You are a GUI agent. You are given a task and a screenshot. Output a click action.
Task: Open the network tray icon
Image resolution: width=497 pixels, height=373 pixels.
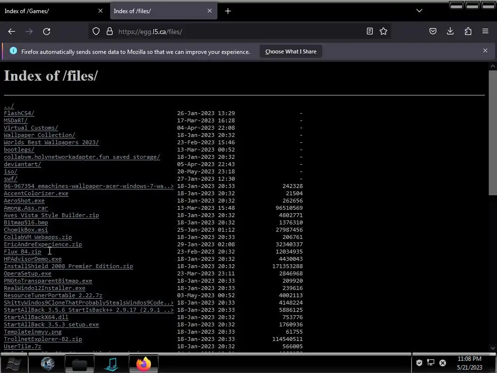tap(431, 362)
